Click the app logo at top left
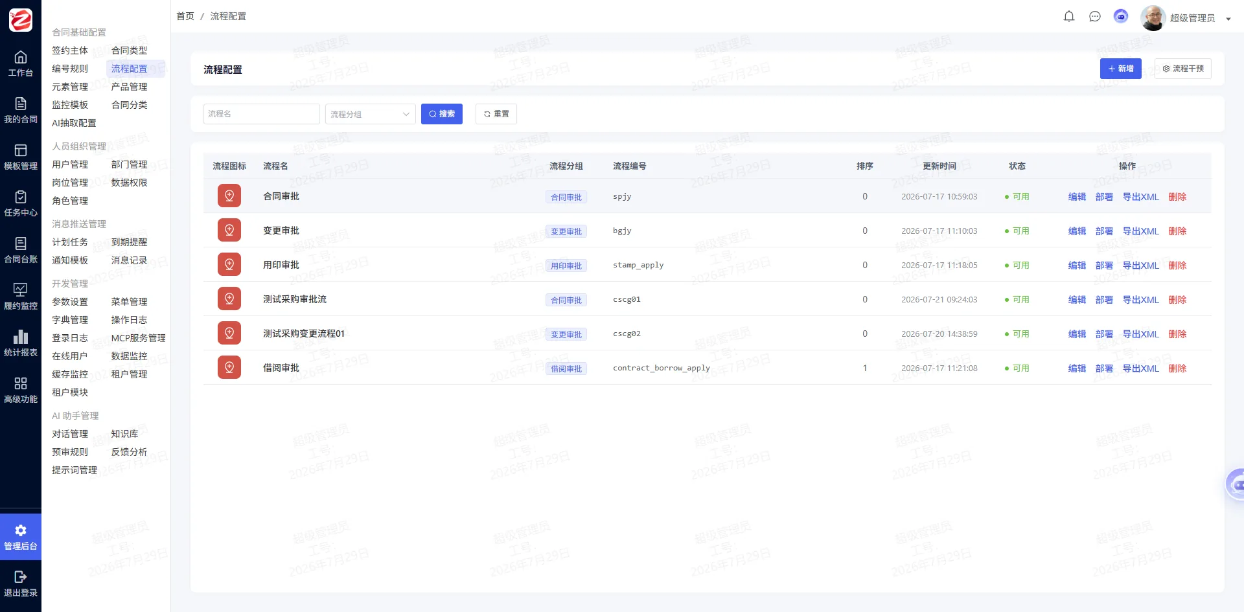The image size is (1244, 612). coord(21,20)
